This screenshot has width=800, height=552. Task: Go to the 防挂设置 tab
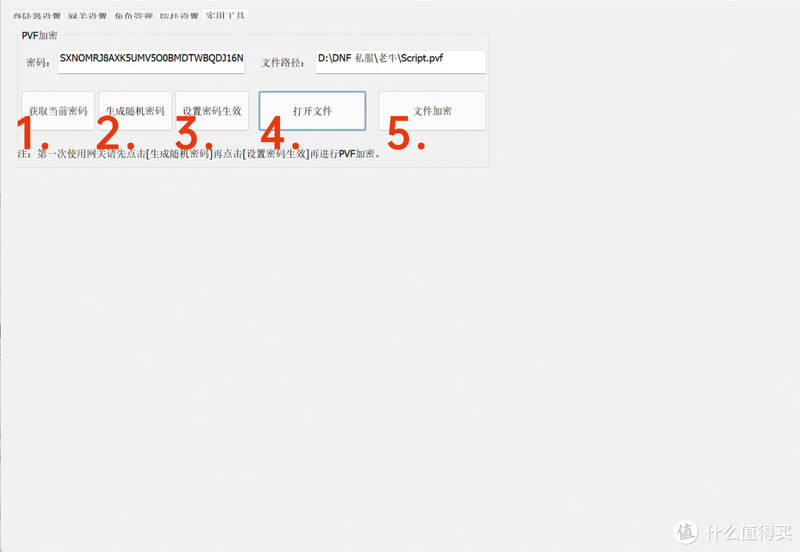tap(179, 16)
